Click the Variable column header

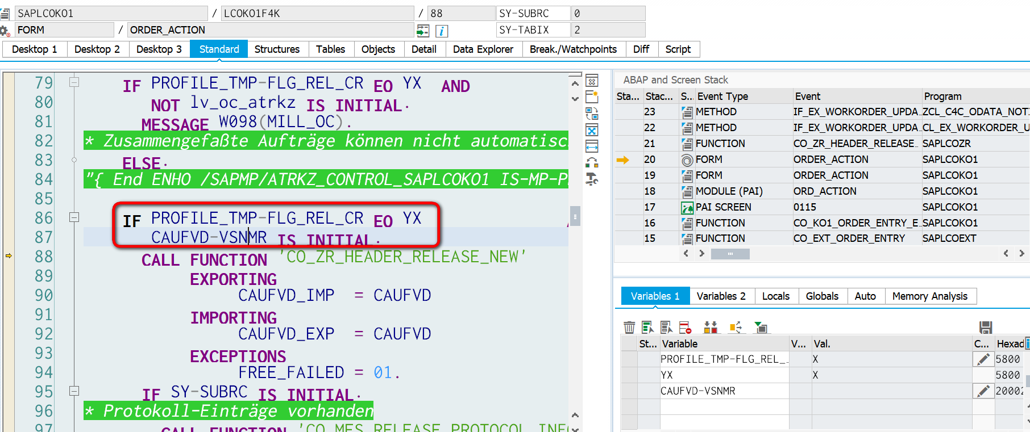tap(724, 344)
